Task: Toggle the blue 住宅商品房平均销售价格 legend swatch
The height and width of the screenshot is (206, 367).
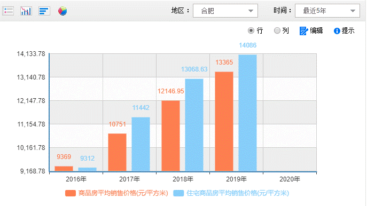Action: pyautogui.click(x=178, y=193)
